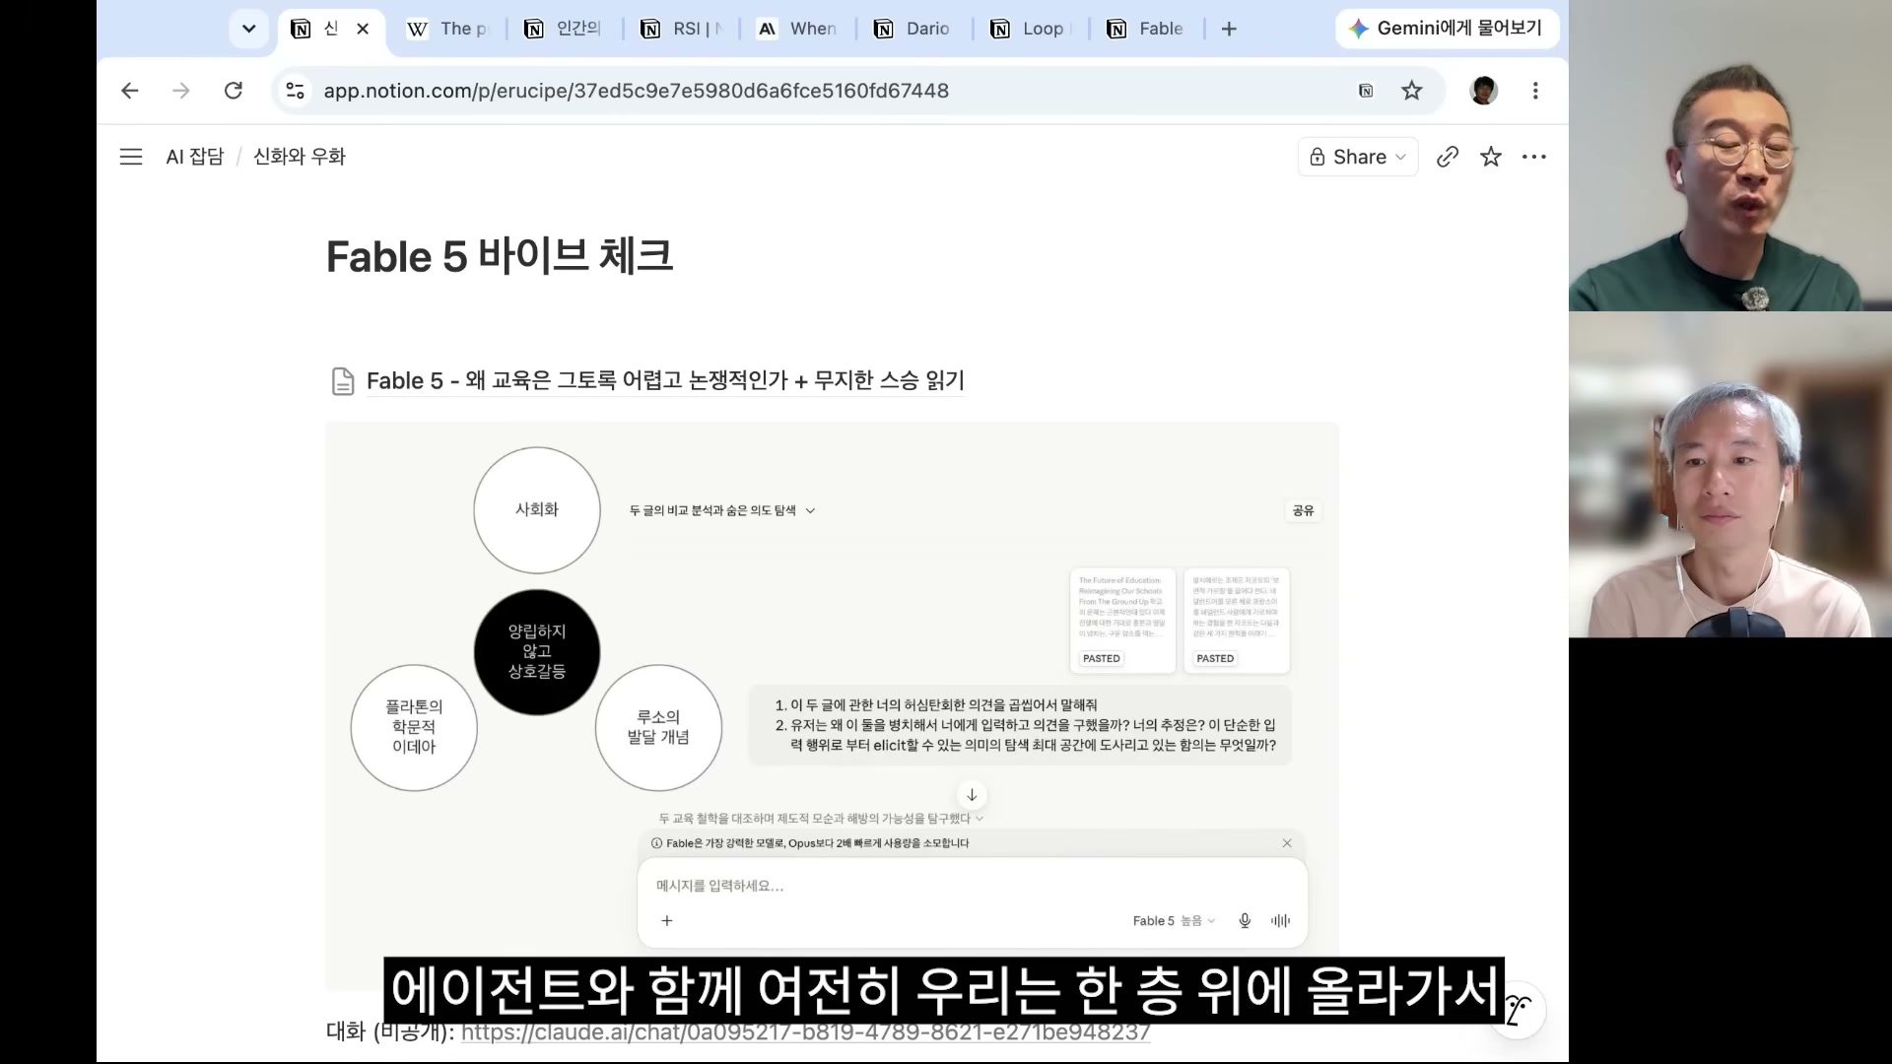1892x1064 pixels.
Task: Click the 'Gemini에게 물어보기' button
Action: (1447, 29)
